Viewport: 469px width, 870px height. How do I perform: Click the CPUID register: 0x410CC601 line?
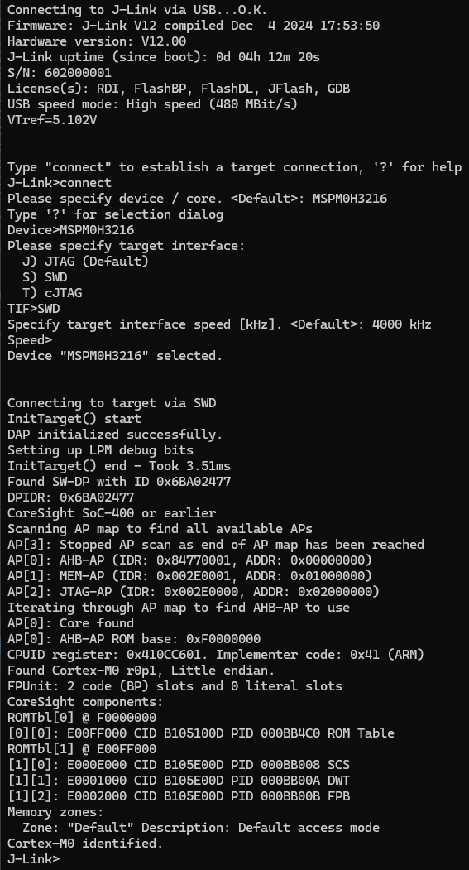tap(216, 655)
